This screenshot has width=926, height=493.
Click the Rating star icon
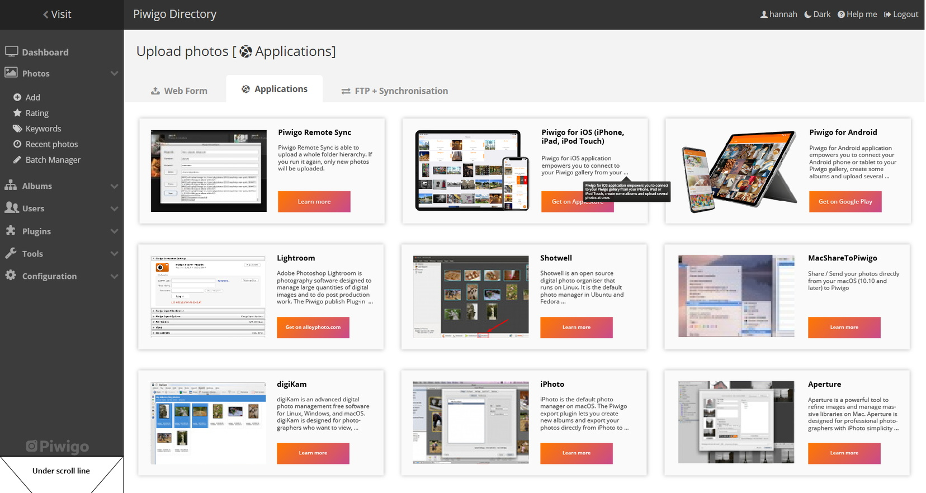tap(17, 113)
